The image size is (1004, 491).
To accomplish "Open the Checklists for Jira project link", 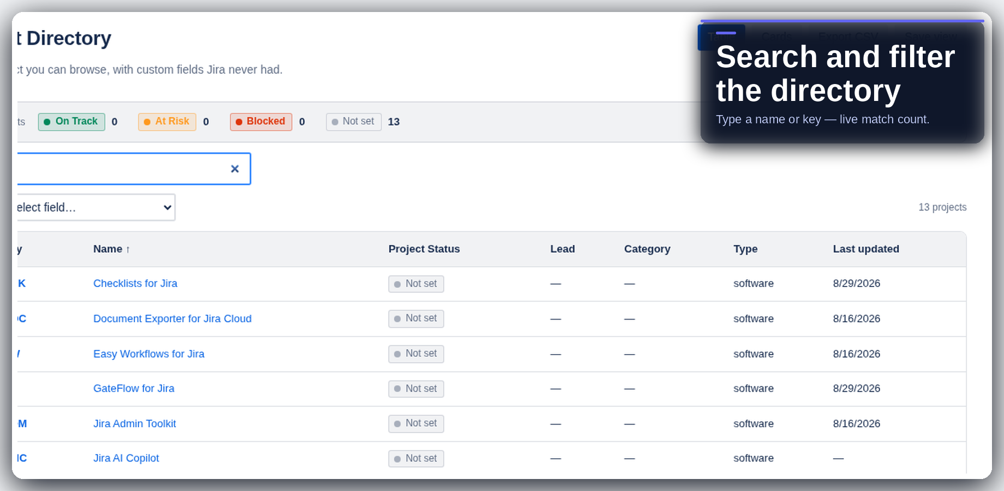I will pos(135,284).
